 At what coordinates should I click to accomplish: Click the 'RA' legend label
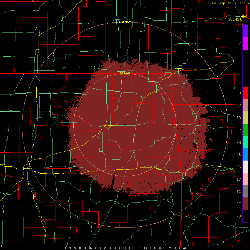point(238,142)
